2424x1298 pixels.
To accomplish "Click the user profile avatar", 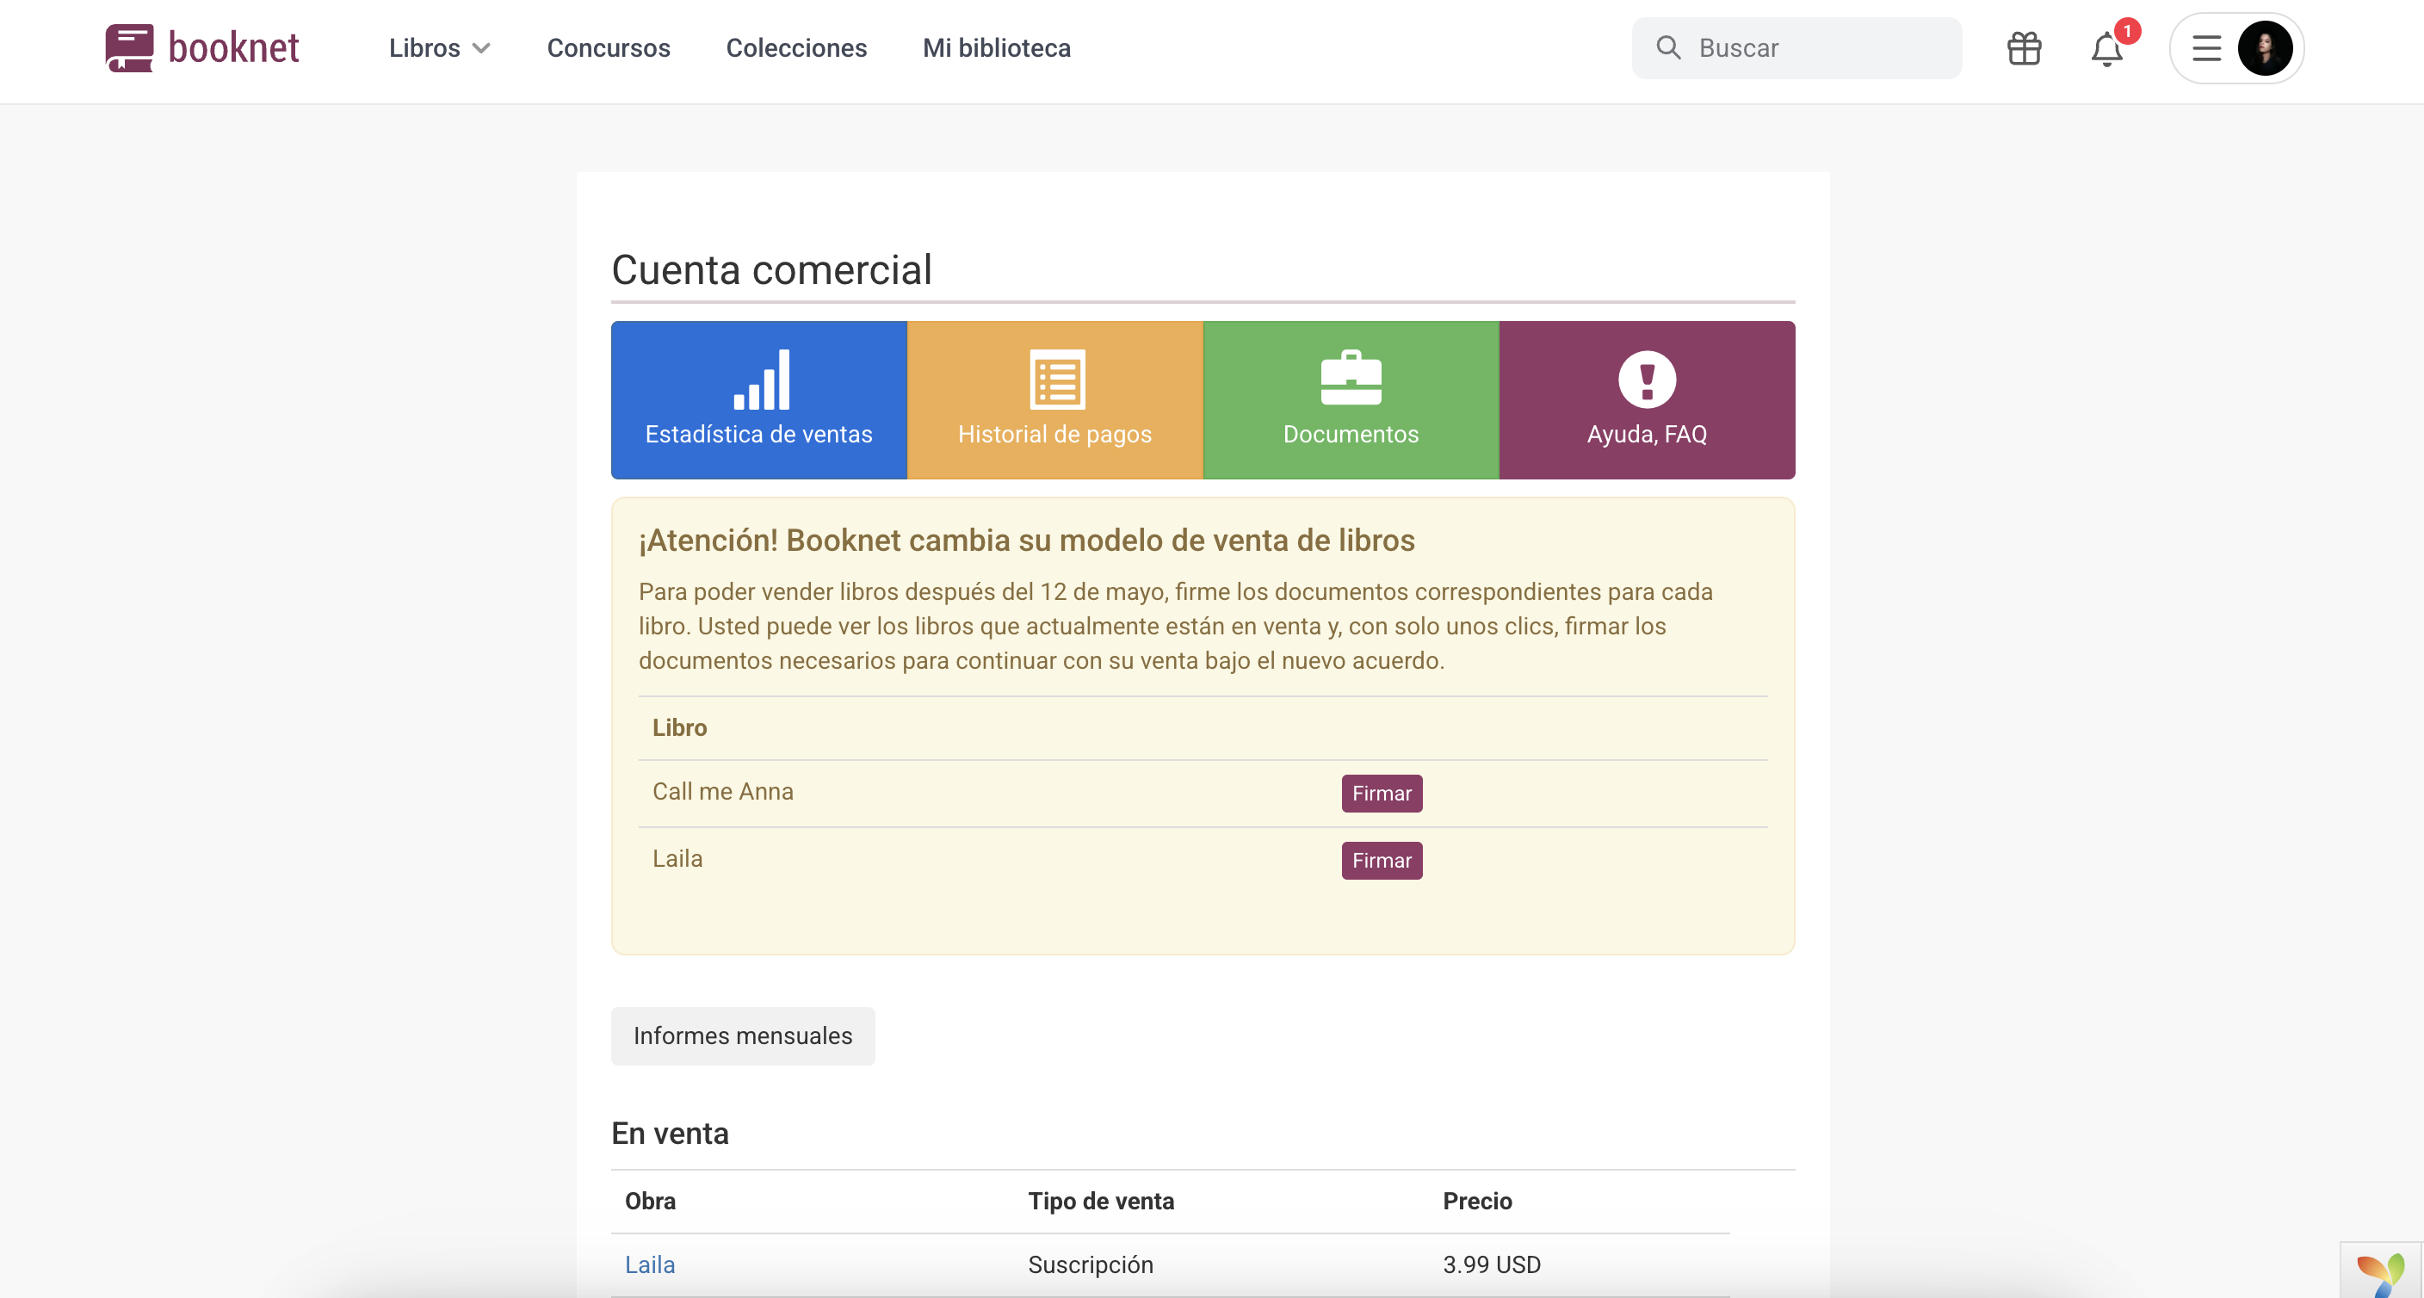I will click(2264, 48).
